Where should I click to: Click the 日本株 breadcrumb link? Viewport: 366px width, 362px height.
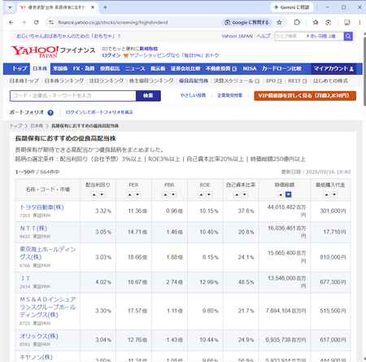click(37, 126)
